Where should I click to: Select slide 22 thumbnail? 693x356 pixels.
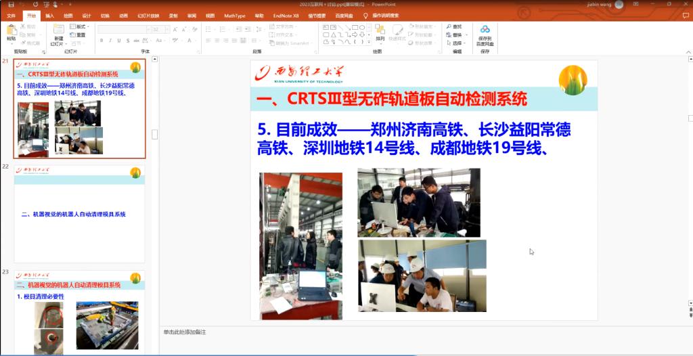click(x=80, y=215)
